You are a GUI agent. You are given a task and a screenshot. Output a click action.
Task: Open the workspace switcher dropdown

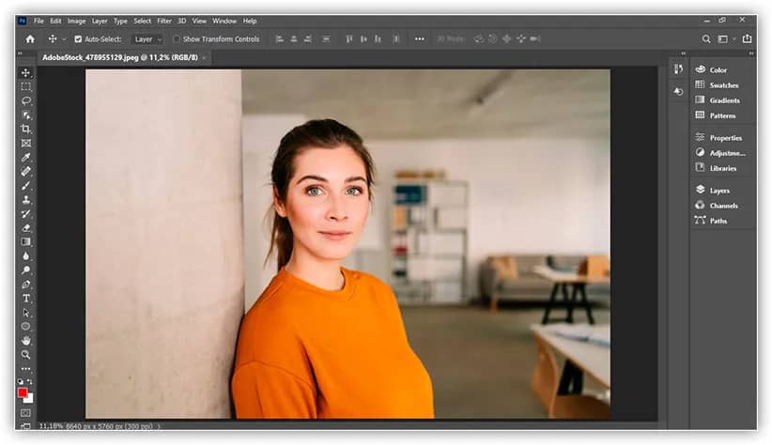point(725,39)
